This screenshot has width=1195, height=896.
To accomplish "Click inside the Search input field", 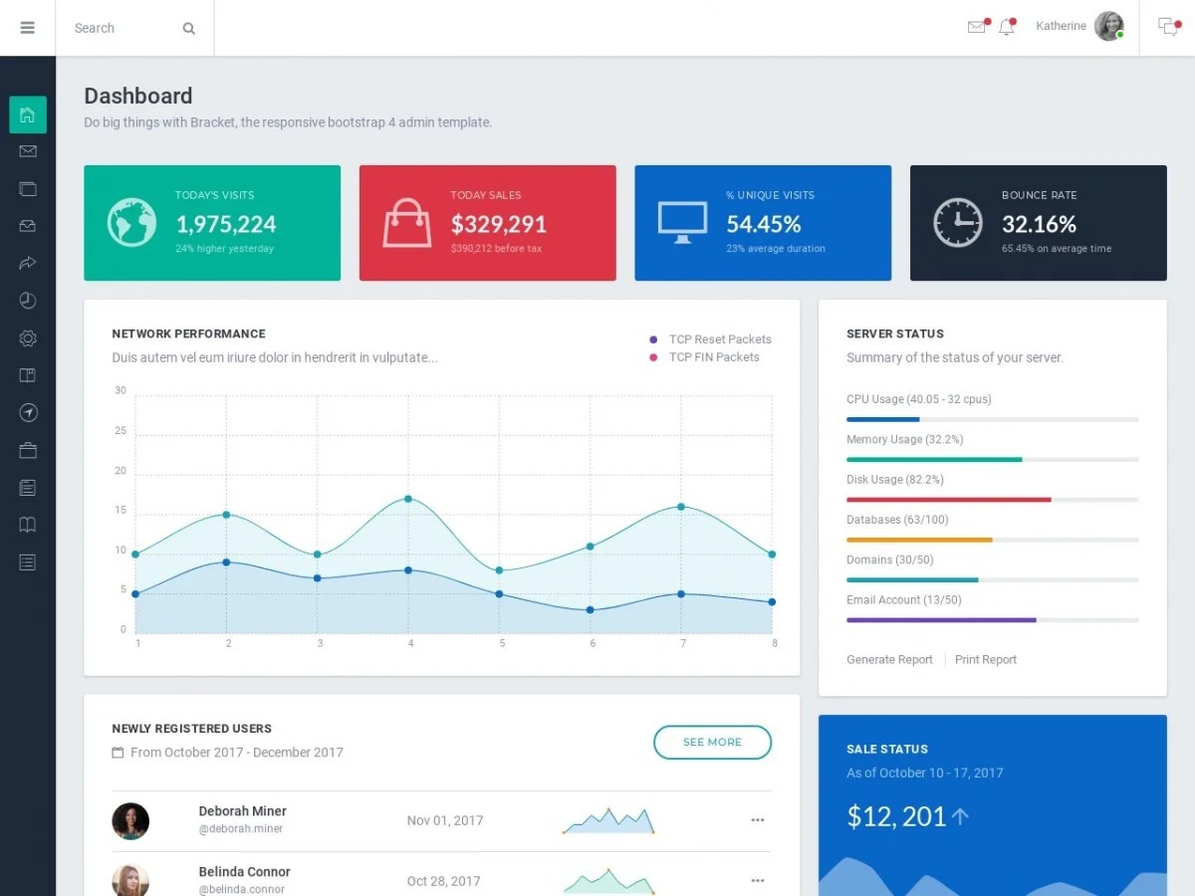I will pos(119,28).
